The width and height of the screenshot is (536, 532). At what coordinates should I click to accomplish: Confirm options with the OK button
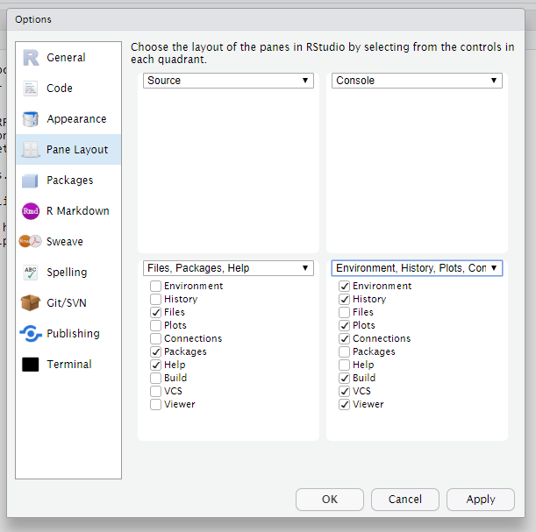[330, 500]
